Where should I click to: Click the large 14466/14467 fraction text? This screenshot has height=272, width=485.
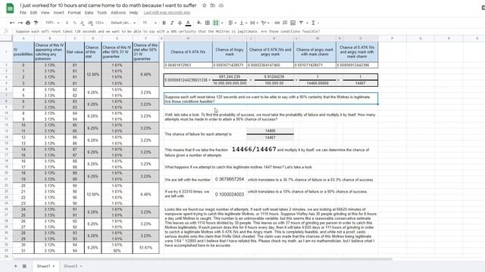click(254, 150)
